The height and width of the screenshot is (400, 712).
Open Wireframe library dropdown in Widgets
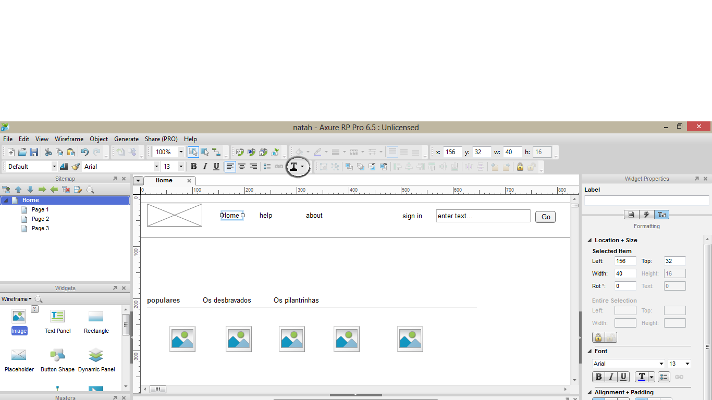pyautogui.click(x=16, y=299)
